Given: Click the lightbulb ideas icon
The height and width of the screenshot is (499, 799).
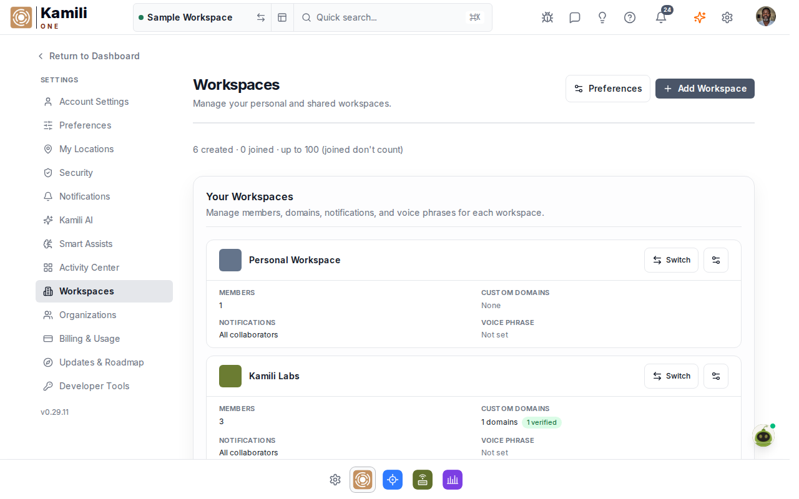Looking at the screenshot, I should (x=602, y=17).
